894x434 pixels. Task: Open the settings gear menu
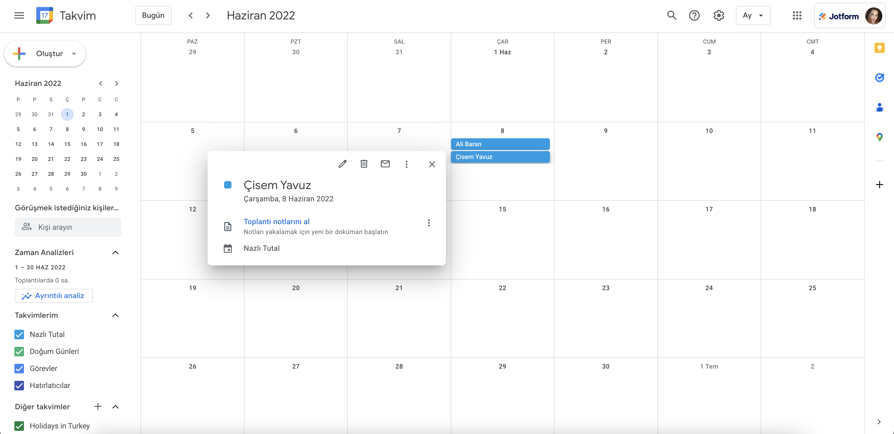point(718,16)
